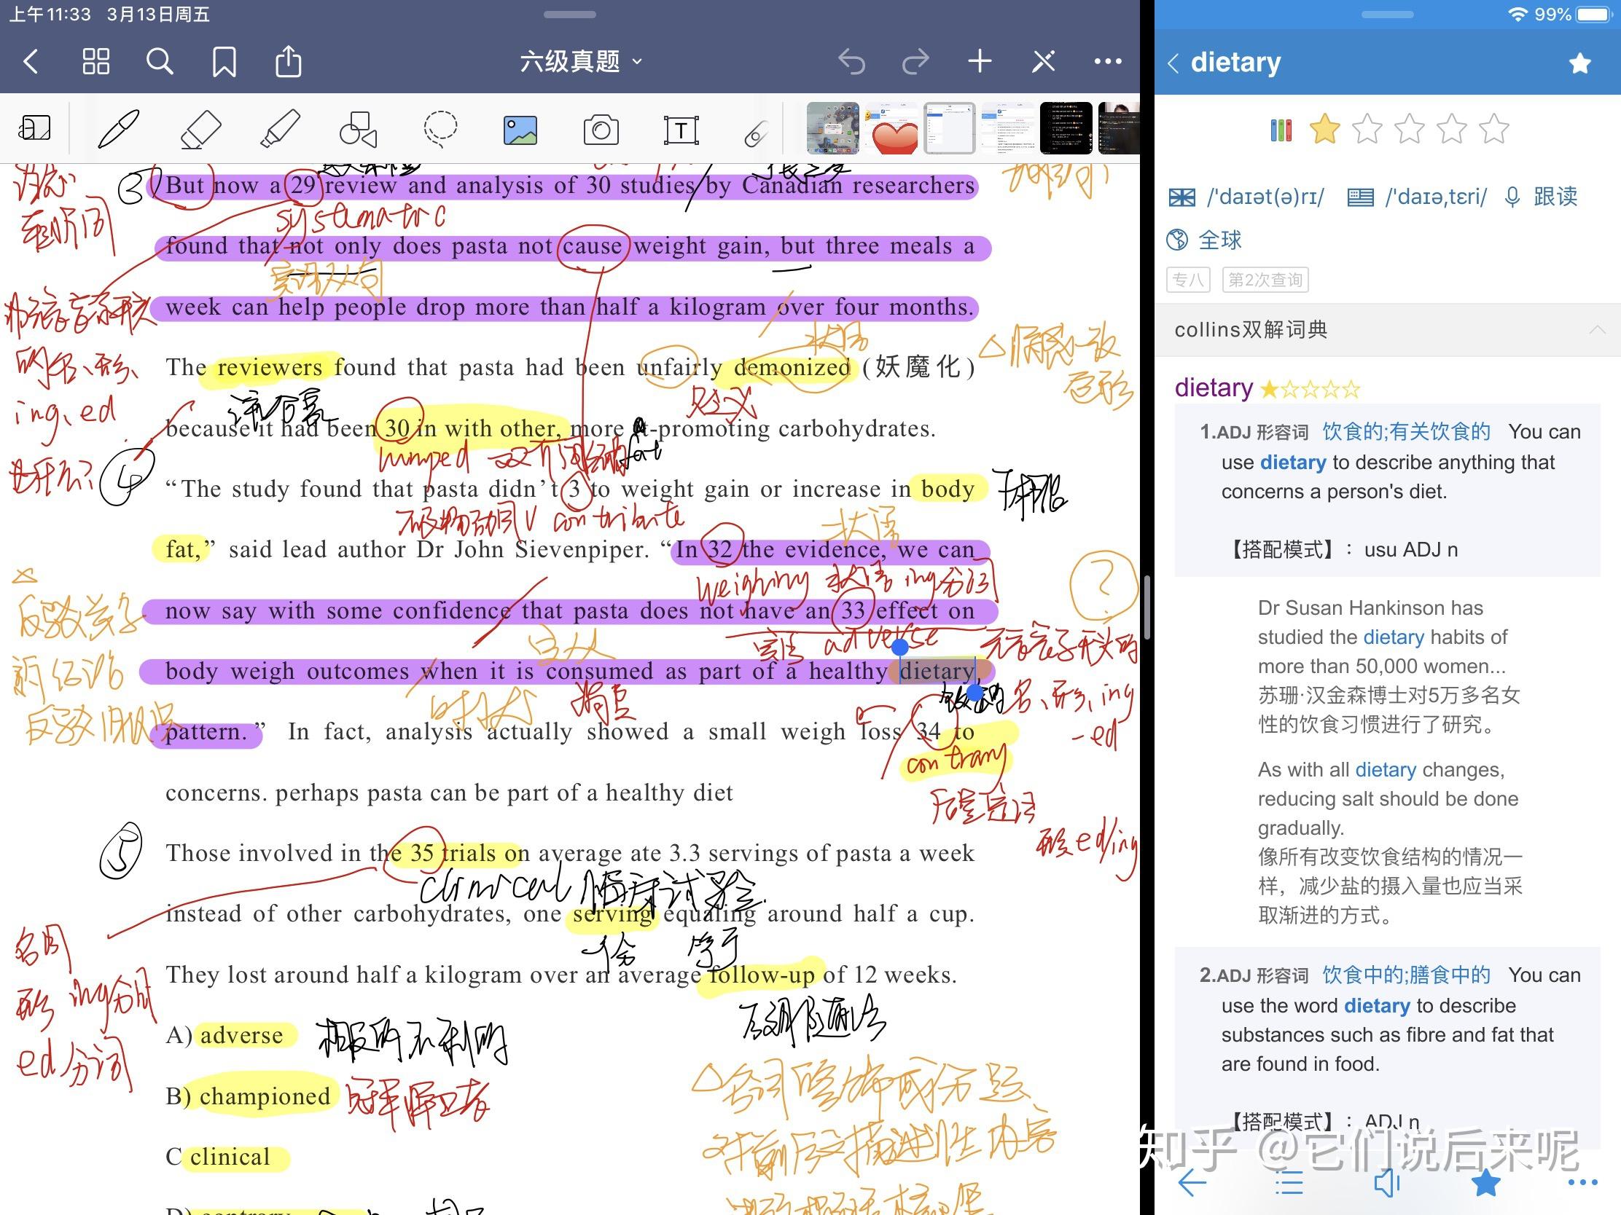This screenshot has height=1215, width=1621.
Task: Tap the highlighted word follow-up
Action: (x=762, y=974)
